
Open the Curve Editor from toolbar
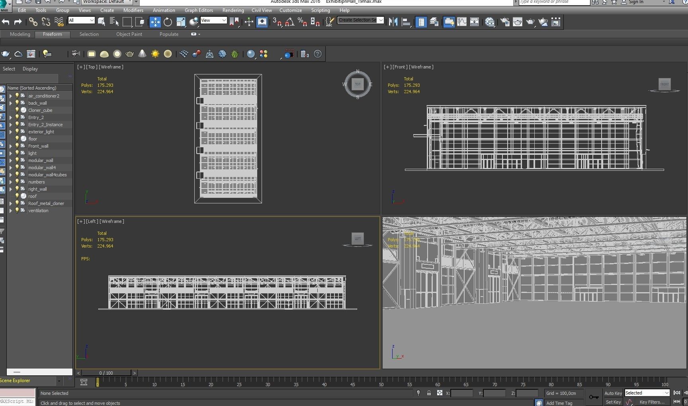462,22
